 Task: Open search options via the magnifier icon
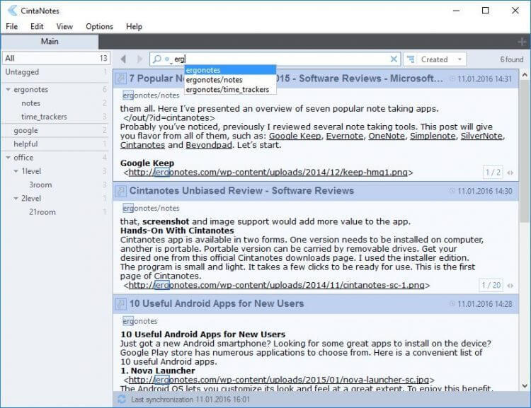click(x=156, y=59)
